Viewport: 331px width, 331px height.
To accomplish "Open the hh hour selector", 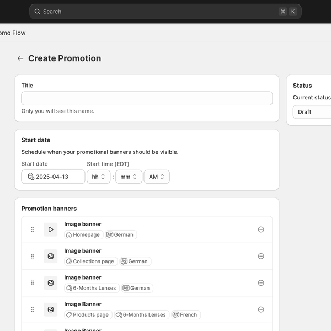I will pos(99,177).
